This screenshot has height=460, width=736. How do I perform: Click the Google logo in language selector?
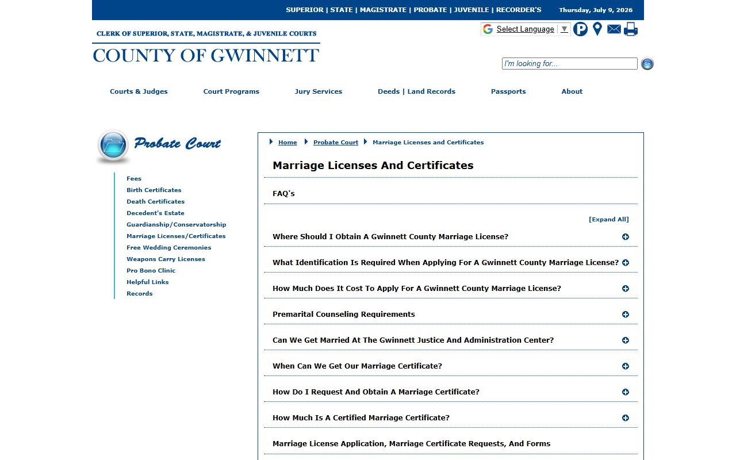click(x=488, y=29)
